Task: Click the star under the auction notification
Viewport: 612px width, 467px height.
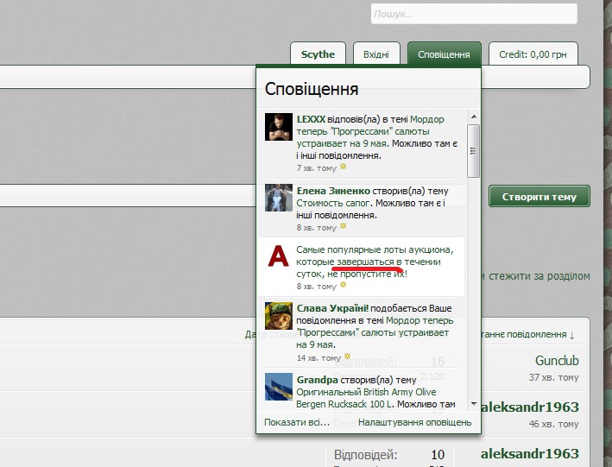Action: [343, 285]
